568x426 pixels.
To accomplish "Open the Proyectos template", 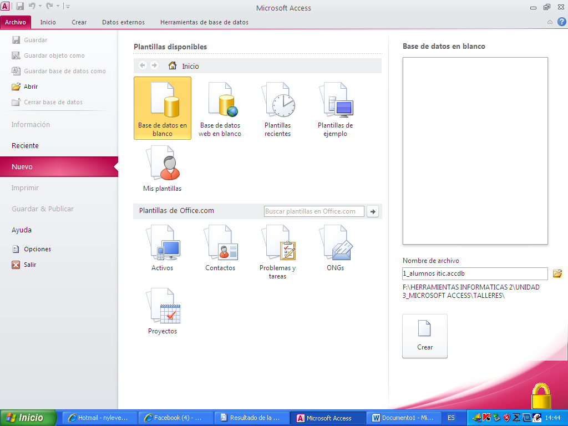I will coord(163,311).
